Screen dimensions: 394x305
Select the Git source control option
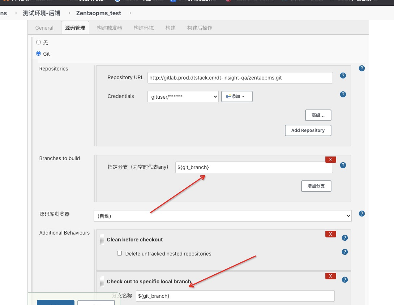click(38, 53)
